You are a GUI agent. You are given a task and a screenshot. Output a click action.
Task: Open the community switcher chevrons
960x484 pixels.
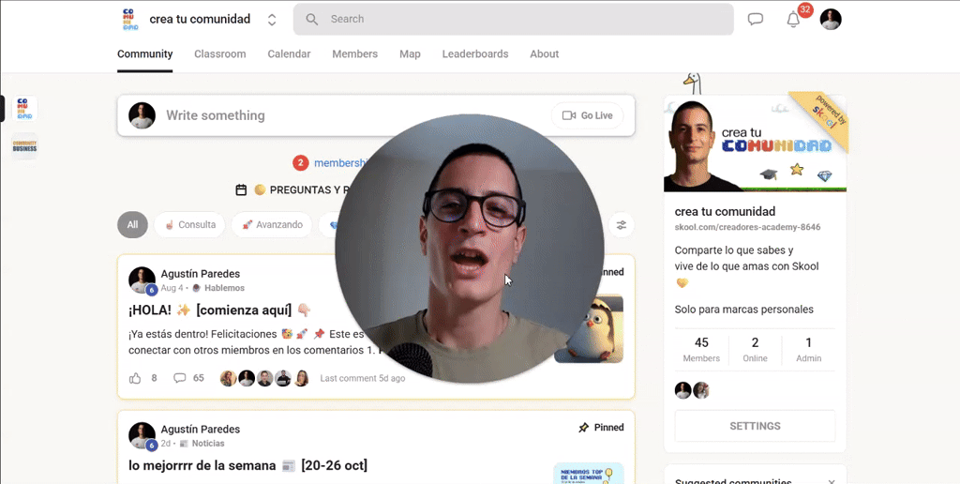point(272,20)
